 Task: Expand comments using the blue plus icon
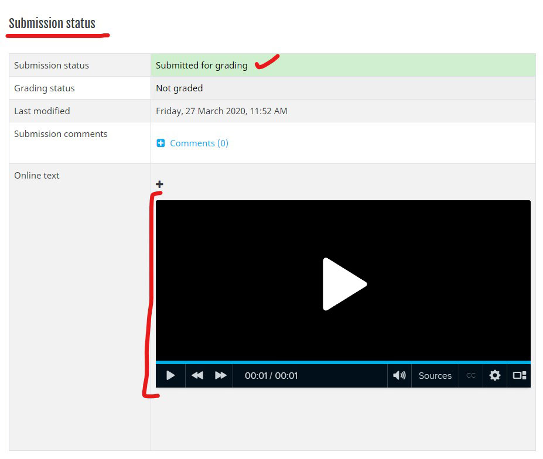point(160,143)
